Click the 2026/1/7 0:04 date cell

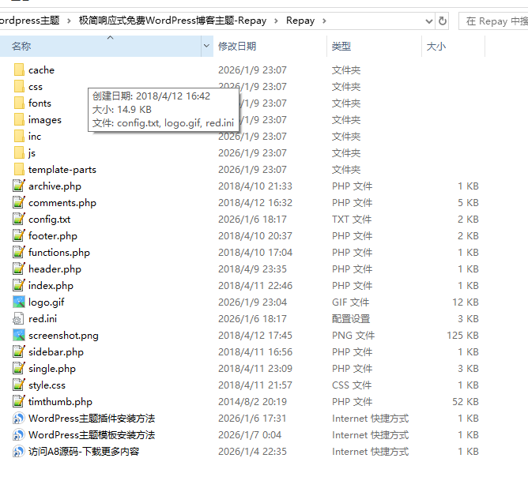coord(250,435)
